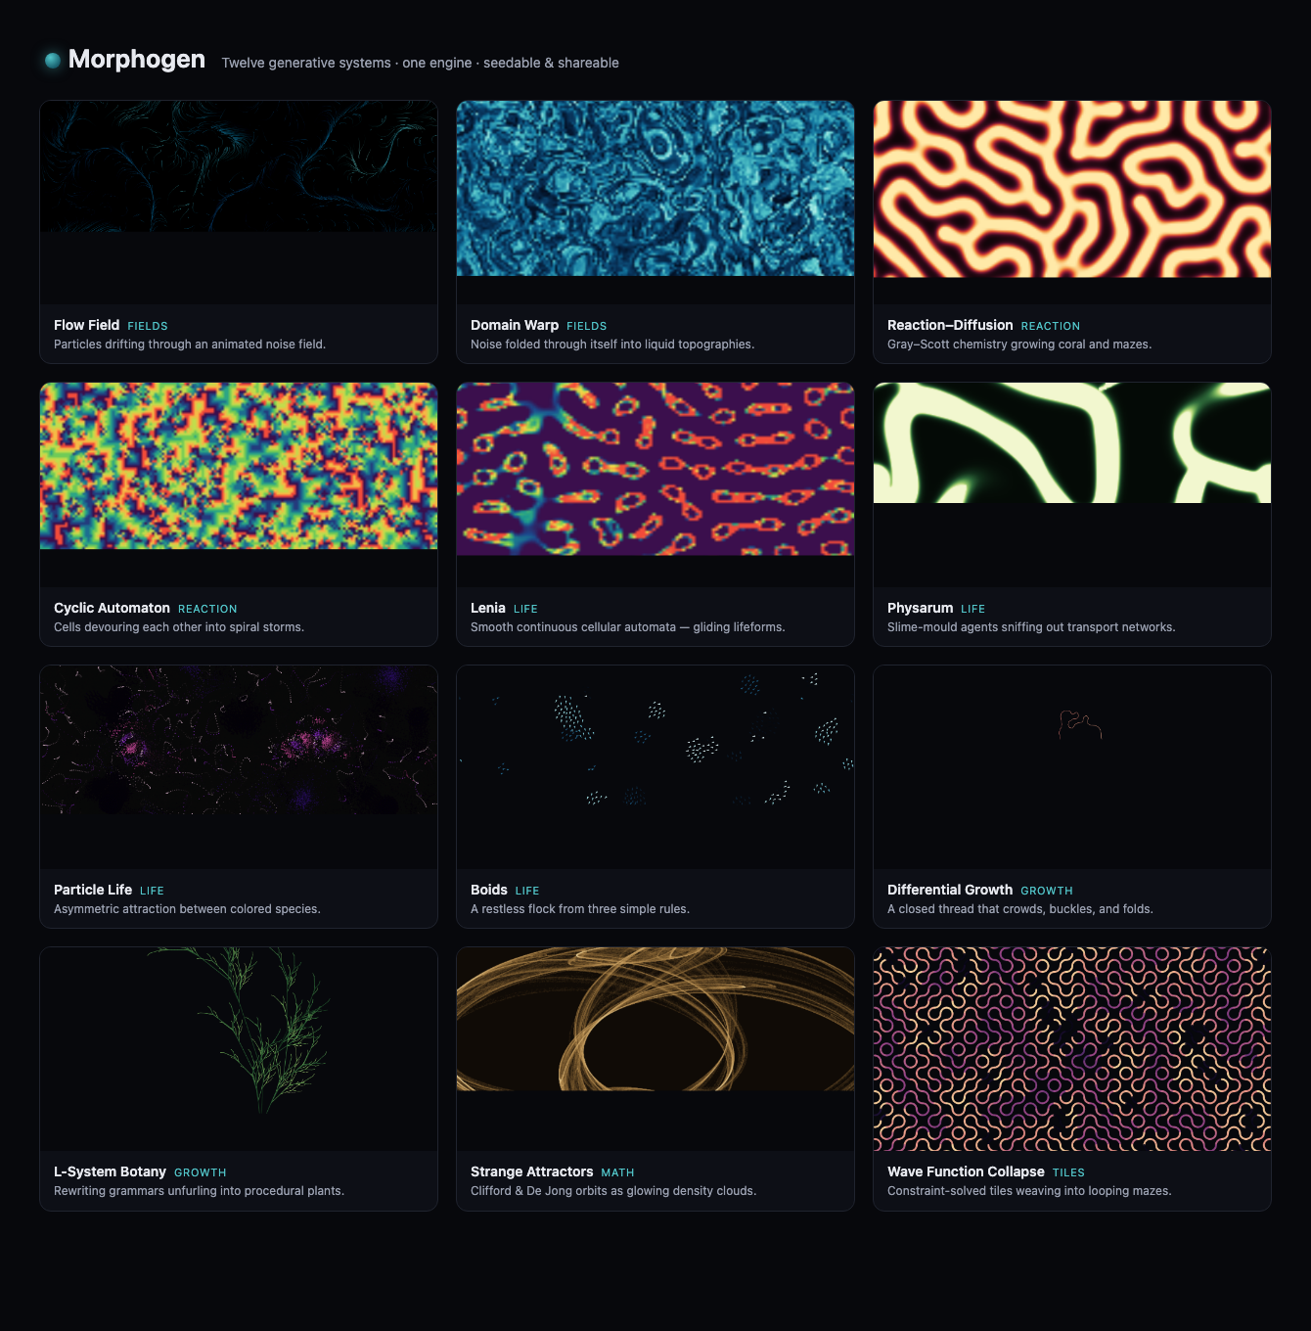Click the LIFE tag on Boids
This screenshot has height=1331, width=1311.
point(527,891)
